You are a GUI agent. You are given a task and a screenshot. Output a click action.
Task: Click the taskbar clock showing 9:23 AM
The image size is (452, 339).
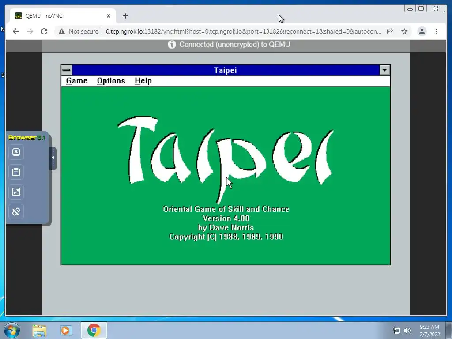pyautogui.click(x=429, y=331)
